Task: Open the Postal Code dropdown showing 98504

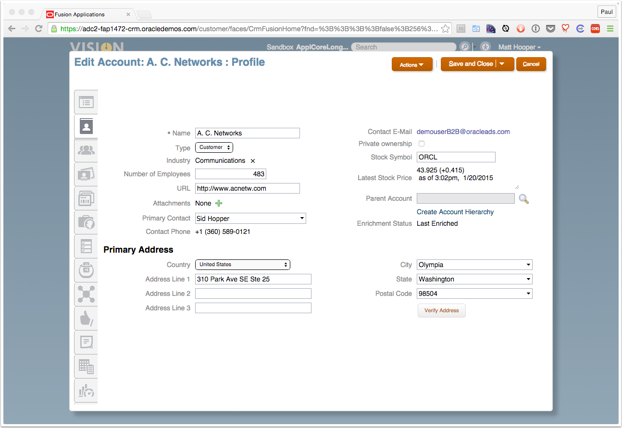Action: pyautogui.click(x=474, y=293)
